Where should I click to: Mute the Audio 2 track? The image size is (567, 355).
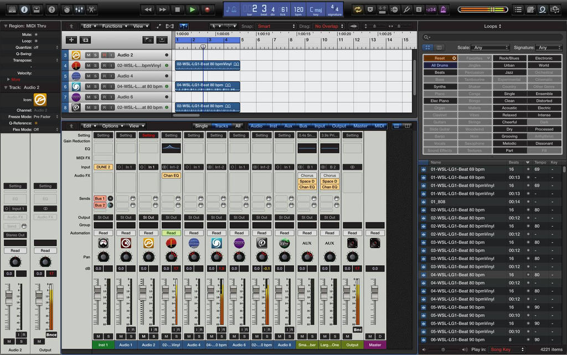pyautogui.click(x=88, y=55)
